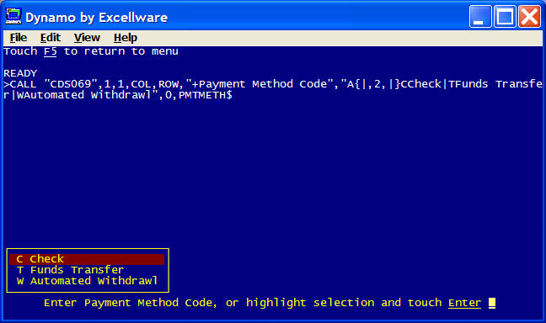
Task: Close the Dynamo window
Action: pos(529,16)
